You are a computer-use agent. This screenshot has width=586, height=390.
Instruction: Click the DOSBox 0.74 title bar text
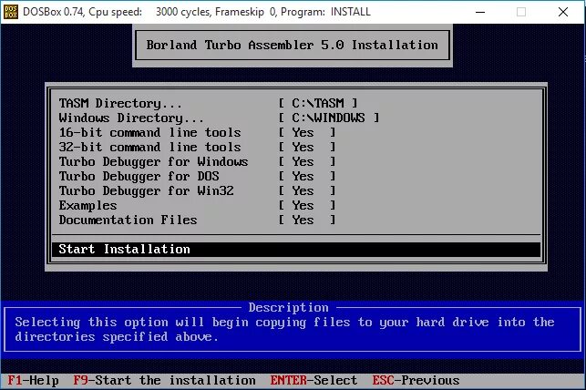[197, 12]
